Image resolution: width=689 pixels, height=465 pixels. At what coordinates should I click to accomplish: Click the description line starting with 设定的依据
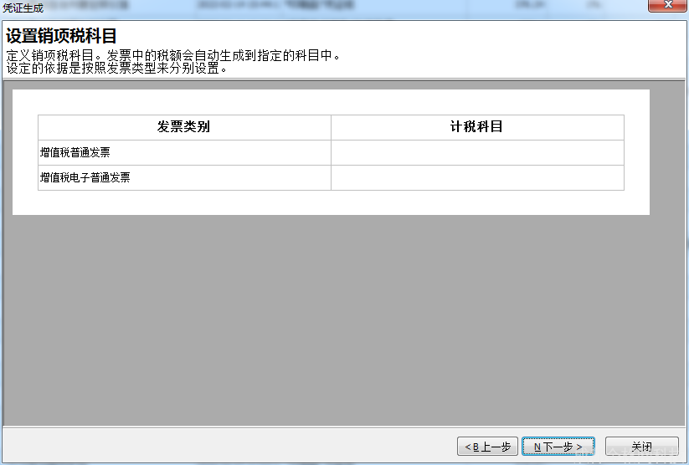[117, 68]
